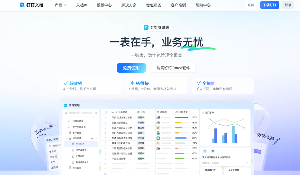Click the search magnifier icon in sidebar
This screenshot has height=175, width=300.
(x=66, y=113)
